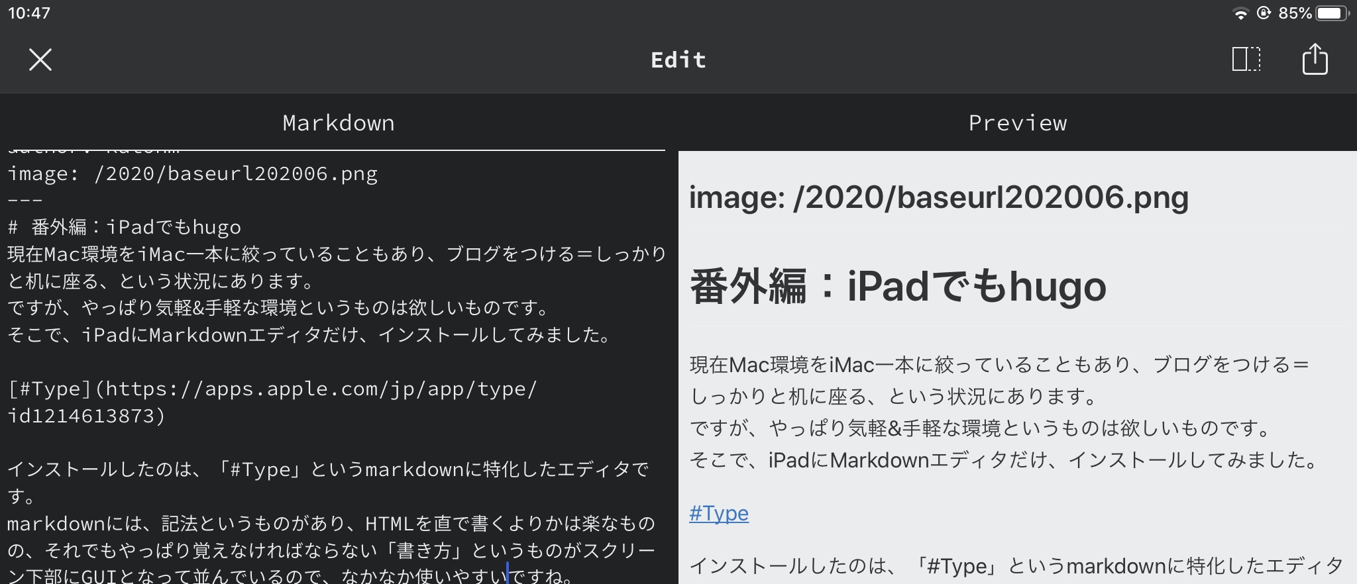This screenshot has width=1357, height=584.
Task: Toggle the split view layout icon
Action: (x=1246, y=60)
